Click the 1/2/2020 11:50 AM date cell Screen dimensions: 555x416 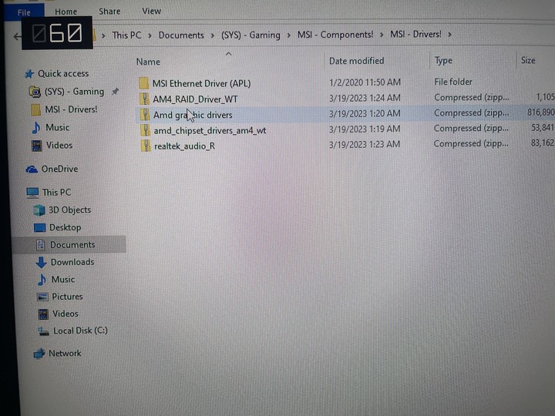365,82
